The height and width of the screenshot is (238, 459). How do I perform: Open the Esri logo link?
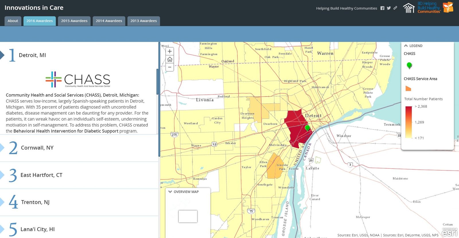[x=450, y=232]
